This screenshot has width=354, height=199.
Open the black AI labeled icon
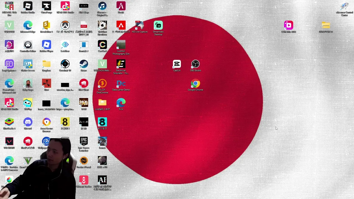coord(102,180)
